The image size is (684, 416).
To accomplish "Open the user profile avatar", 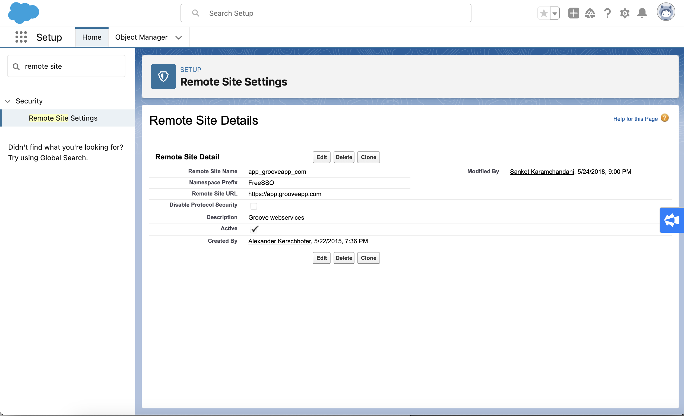I will coord(666,12).
